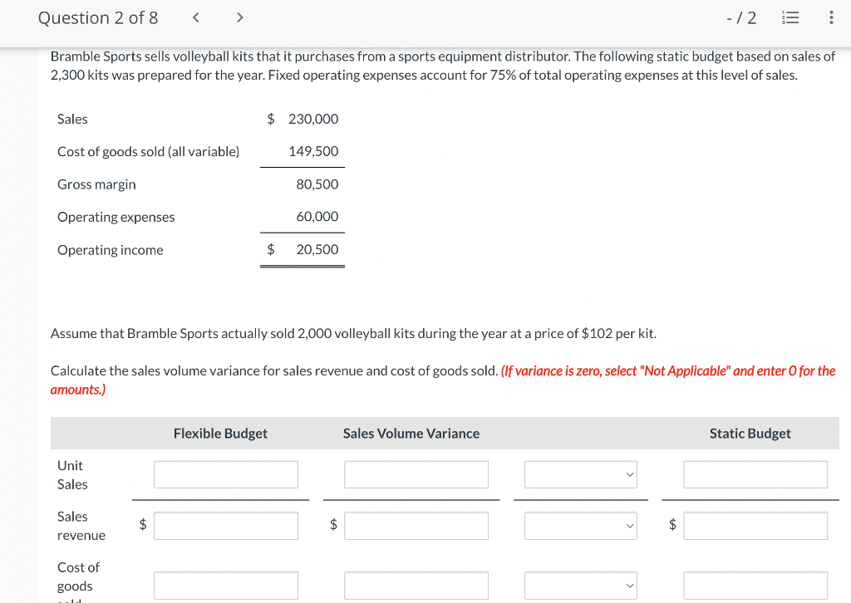Open the Unit Sales variance type dropdown
The image size is (851, 603).
pyautogui.click(x=581, y=474)
